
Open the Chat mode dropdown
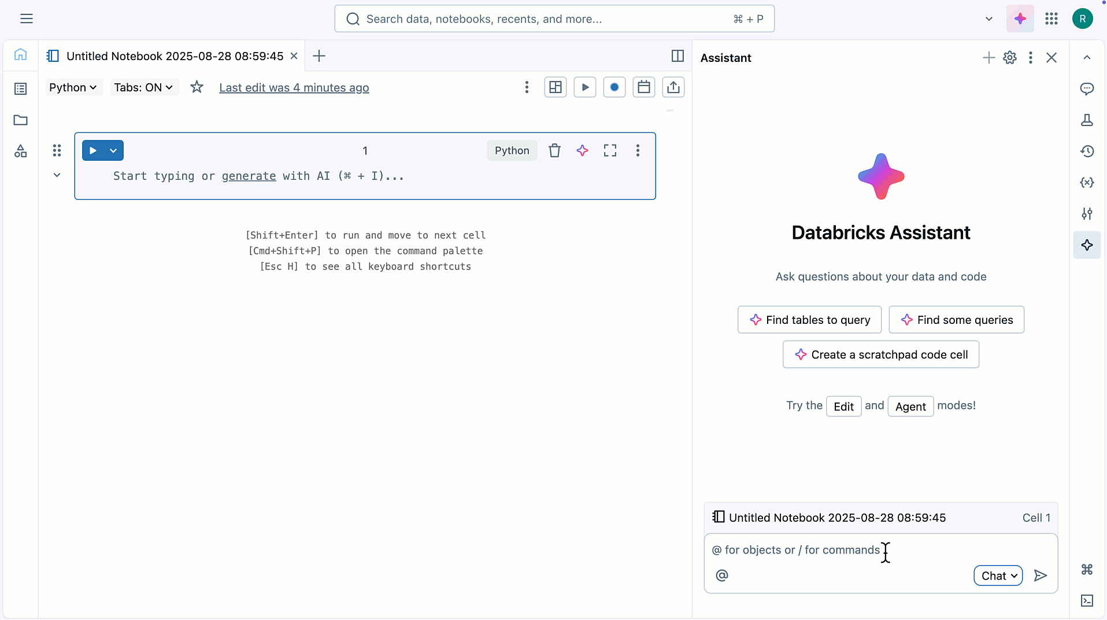[x=998, y=575]
